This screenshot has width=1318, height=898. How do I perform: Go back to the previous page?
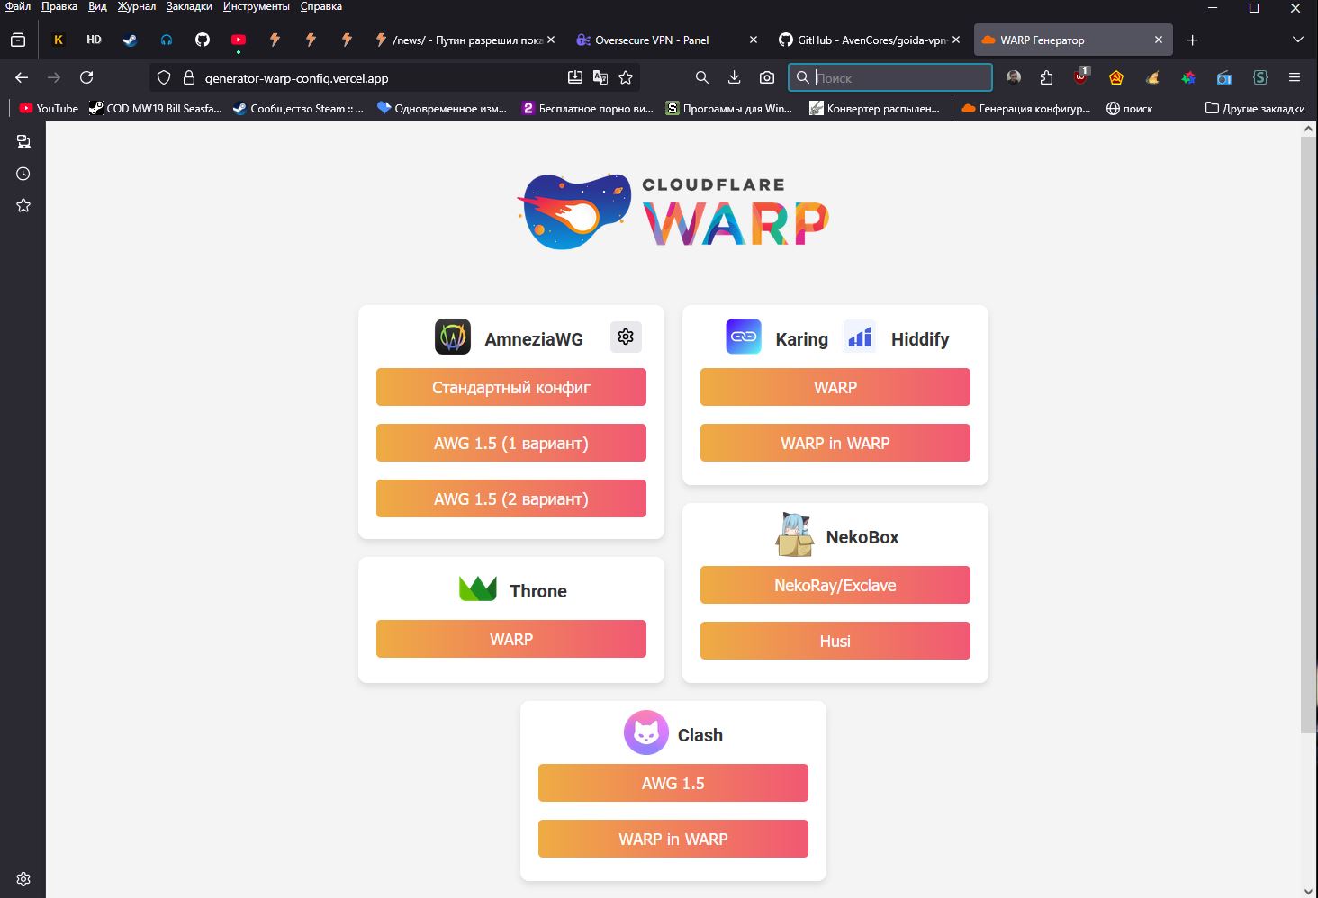click(x=22, y=77)
